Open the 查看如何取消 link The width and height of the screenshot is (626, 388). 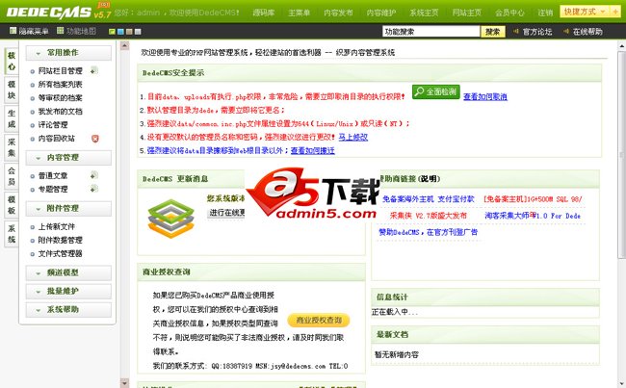tap(485, 96)
